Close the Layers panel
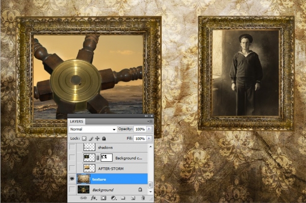The height and width of the screenshot is (203, 306). (151, 116)
